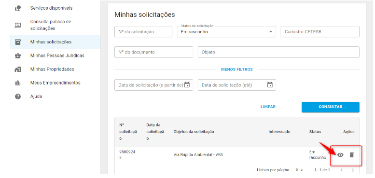Click Via Rápida Ambiental - VRA cell
The width and height of the screenshot is (375, 178).
198,154
